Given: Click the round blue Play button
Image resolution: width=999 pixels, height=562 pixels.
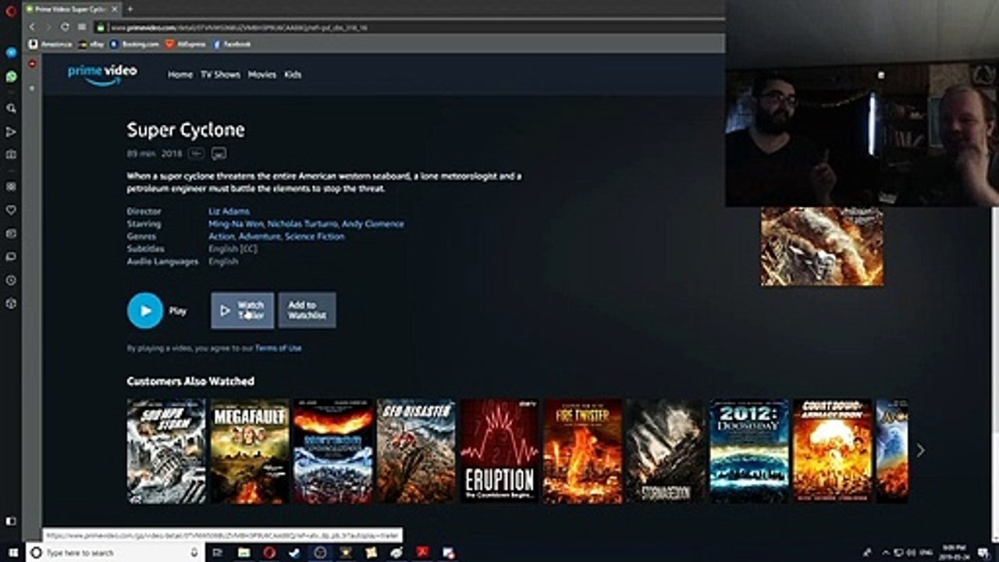Looking at the screenshot, I should point(145,311).
